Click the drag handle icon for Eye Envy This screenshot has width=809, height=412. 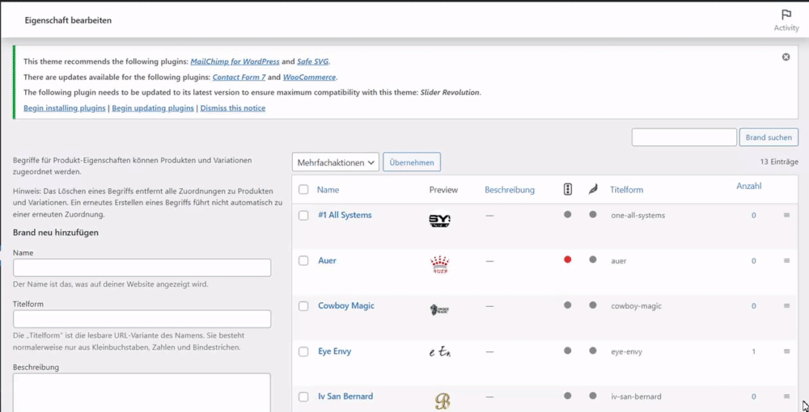pos(786,351)
